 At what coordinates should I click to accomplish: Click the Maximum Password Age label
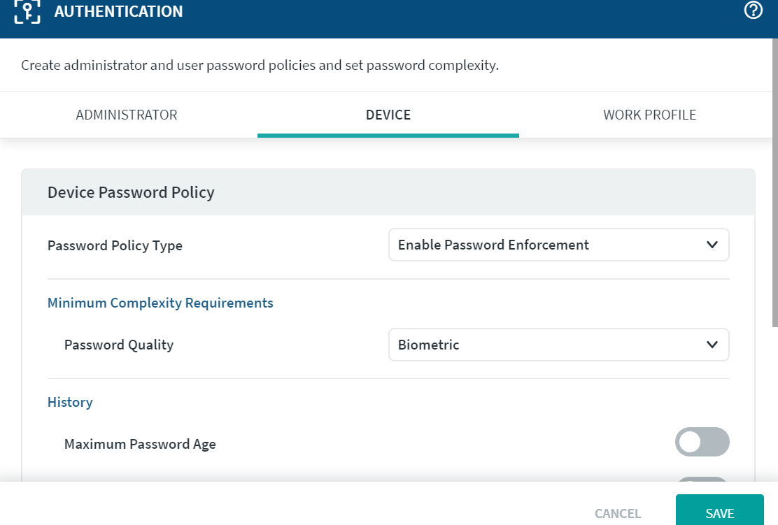tap(140, 444)
